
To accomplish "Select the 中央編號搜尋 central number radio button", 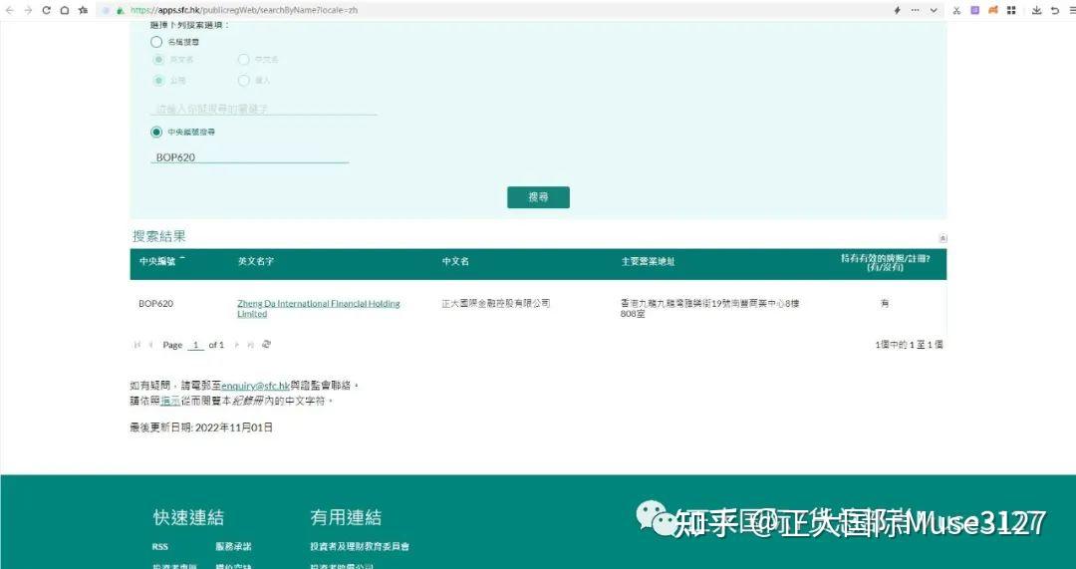I will tap(156, 132).
